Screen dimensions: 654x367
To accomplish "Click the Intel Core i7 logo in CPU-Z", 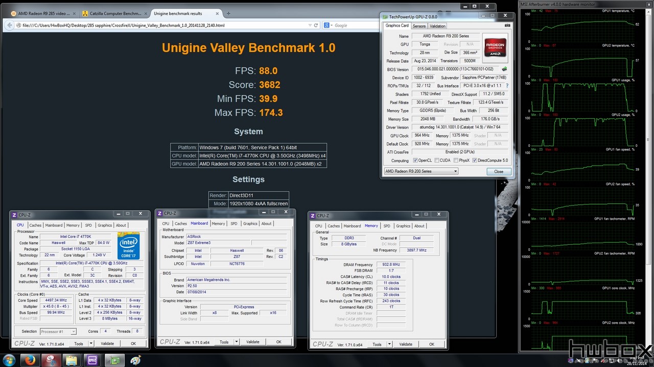I will coord(129,246).
